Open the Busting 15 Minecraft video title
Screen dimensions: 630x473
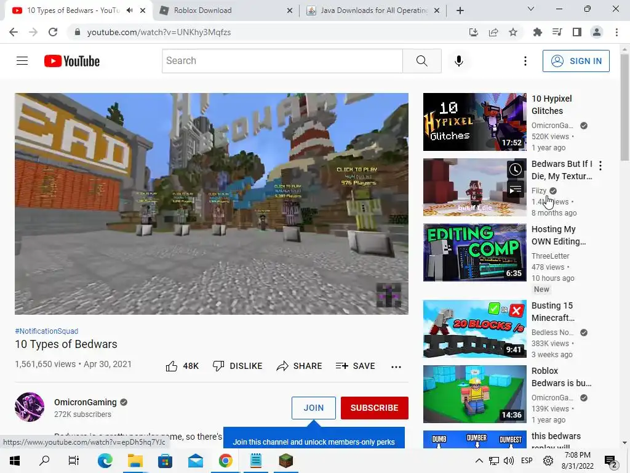click(553, 312)
